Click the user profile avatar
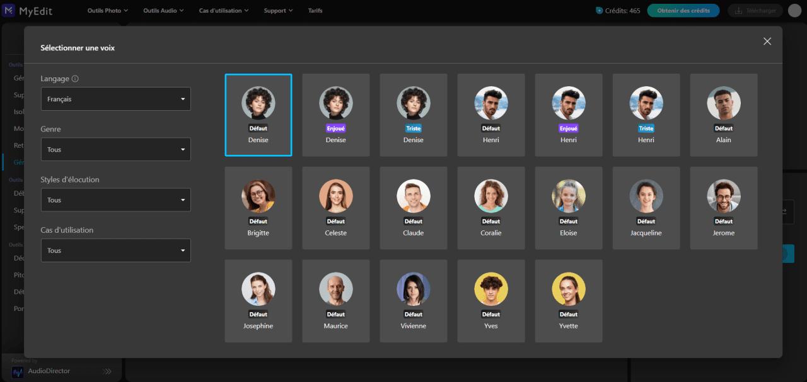 [x=794, y=11]
